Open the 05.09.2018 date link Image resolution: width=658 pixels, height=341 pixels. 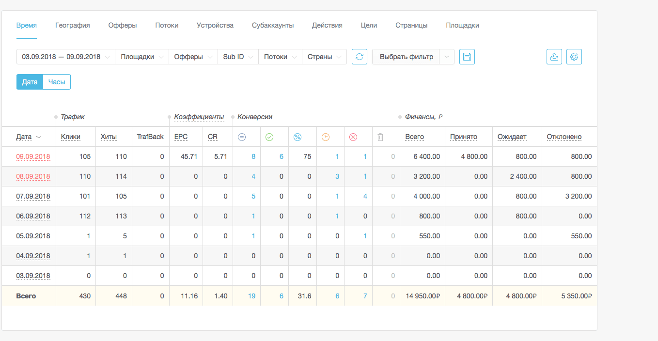click(33, 236)
